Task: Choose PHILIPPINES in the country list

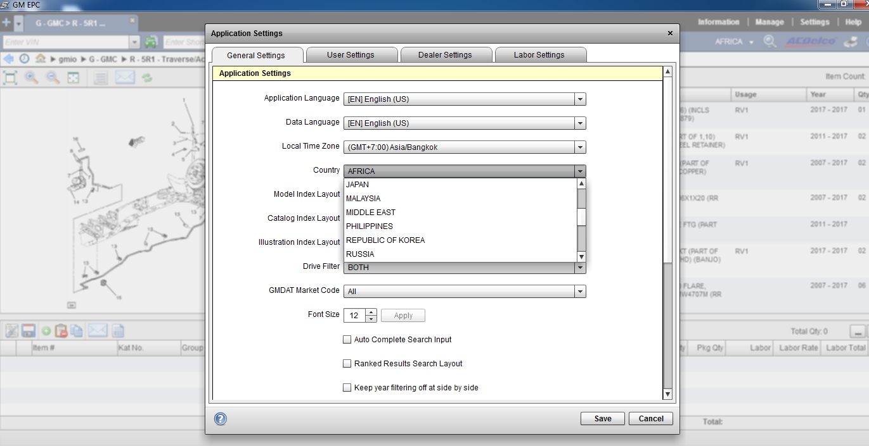Action: click(x=460, y=226)
